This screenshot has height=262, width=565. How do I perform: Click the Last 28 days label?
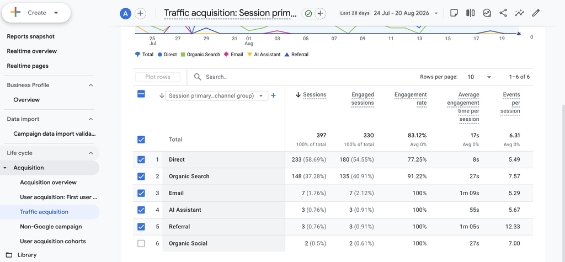tap(355, 13)
